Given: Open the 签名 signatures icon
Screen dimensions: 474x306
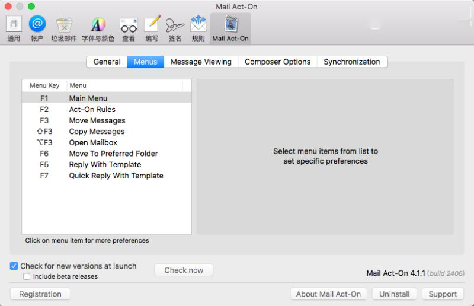Looking at the screenshot, I should pos(175,28).
